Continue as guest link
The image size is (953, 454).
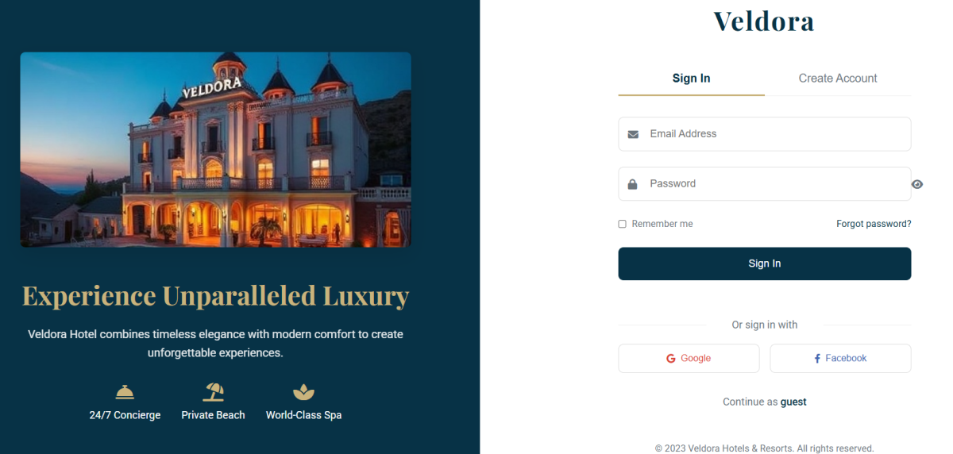(x=793, y=402)
